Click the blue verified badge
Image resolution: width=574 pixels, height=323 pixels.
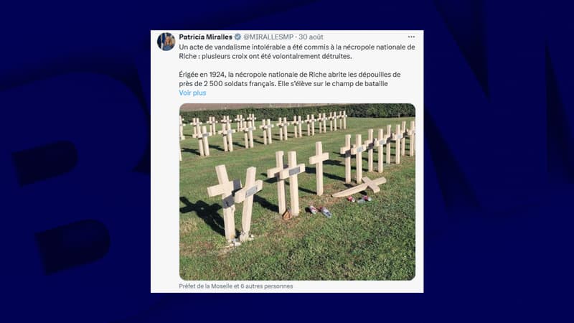237,37
